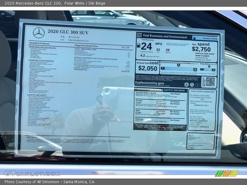The height and width of the screenshot is (185, 247).
Task: Click the fuel economy rating bar's 10 endpoint
Action: coord(195,69)
